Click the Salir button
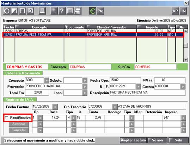 [x=178, y=140]
